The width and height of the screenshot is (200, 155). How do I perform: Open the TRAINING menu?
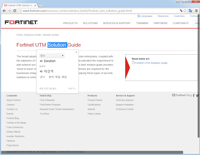click(142, 23)
